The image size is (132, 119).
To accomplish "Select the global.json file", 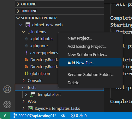I will [x=40, y=74].
